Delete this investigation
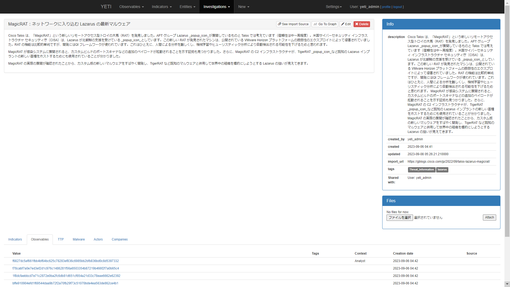This screenshot has width=510, height=287. pyautogui.click(x=362, y=24)
